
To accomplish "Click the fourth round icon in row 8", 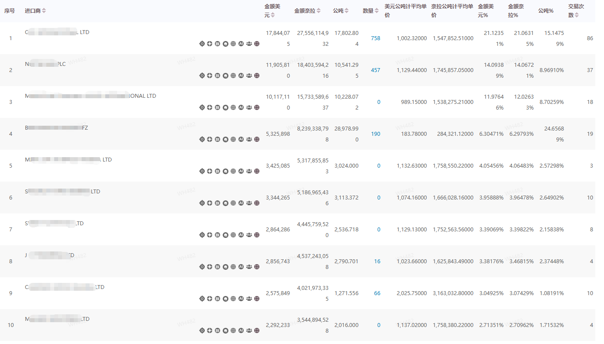I will pos(225,267).
